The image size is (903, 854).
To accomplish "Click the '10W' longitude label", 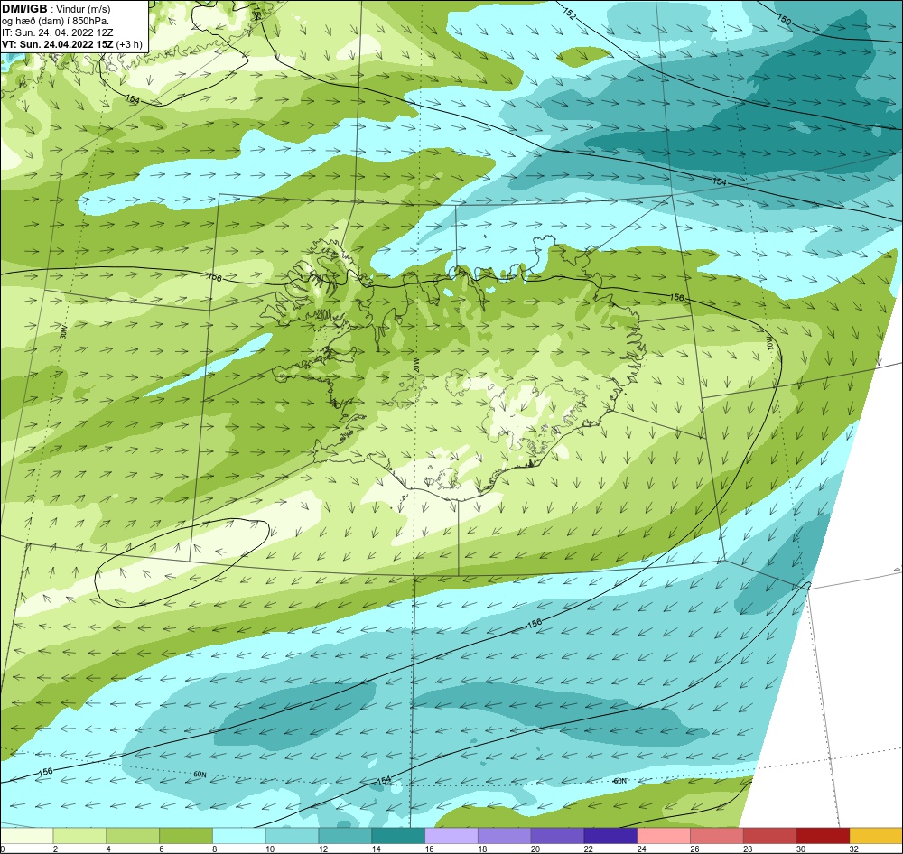I will (769, 343).
